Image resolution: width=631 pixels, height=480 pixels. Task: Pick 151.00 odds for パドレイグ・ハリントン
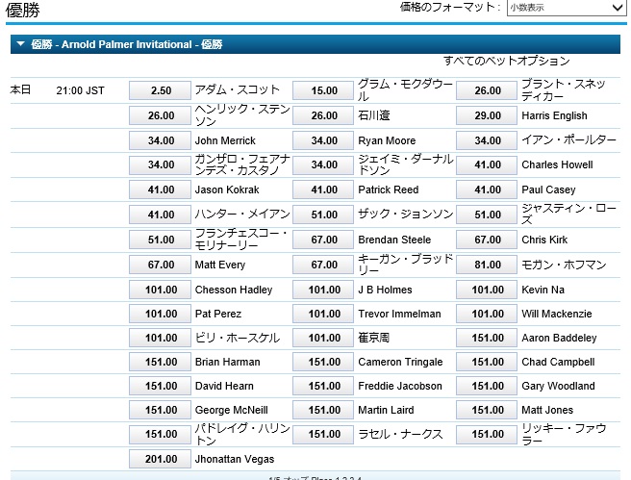pos(161,434)
